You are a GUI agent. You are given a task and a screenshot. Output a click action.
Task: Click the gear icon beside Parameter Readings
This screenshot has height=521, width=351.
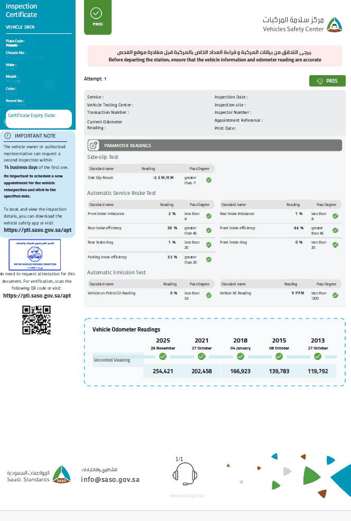(x=93, y=146)
